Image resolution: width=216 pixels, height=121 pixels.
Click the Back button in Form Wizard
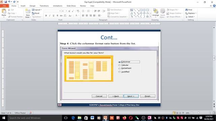tap(116, 96)
